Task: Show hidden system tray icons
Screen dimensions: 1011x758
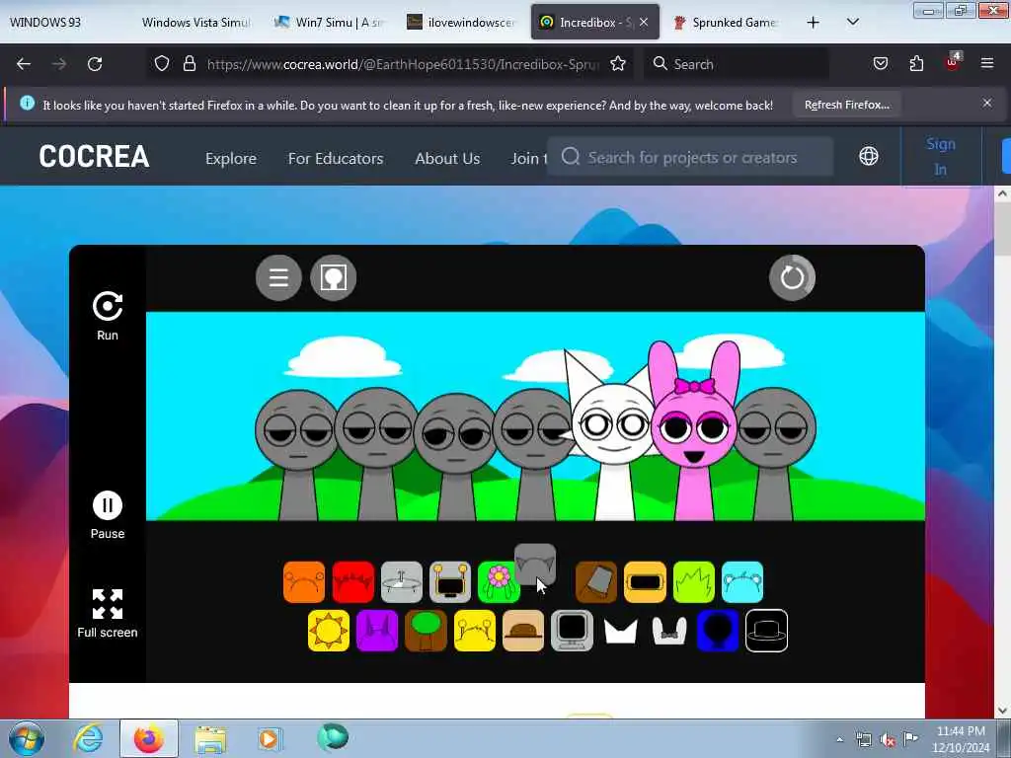Action: [x=839, y=739]
